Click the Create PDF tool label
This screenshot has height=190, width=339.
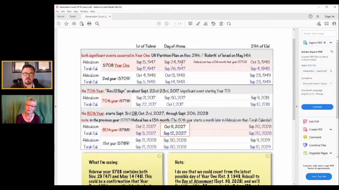315,130
